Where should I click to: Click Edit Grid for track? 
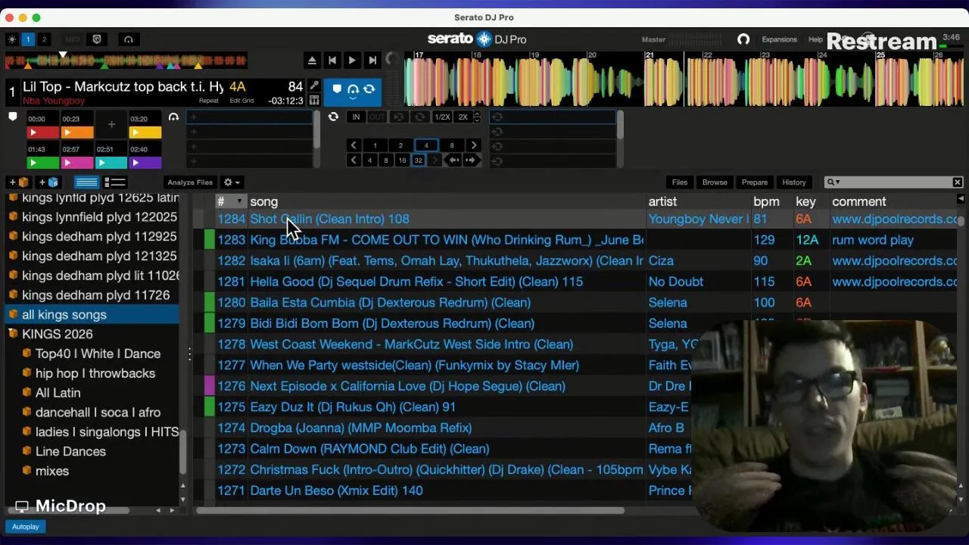pos(241,101)
